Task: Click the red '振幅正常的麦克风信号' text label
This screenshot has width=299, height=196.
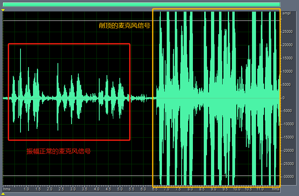Action: tap(58, 151)
